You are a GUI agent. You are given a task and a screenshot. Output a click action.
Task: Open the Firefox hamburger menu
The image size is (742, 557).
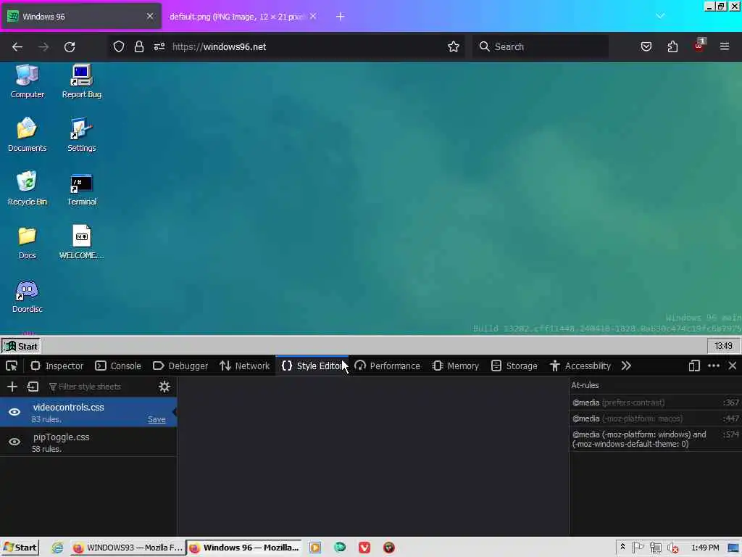point(725,46)
